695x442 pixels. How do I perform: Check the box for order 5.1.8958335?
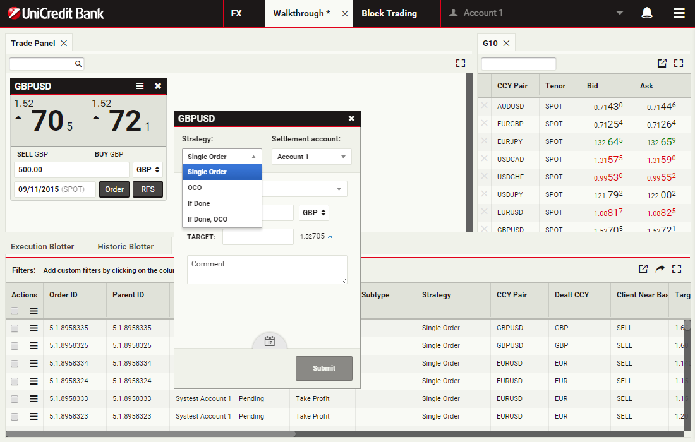tap(15, 328)
